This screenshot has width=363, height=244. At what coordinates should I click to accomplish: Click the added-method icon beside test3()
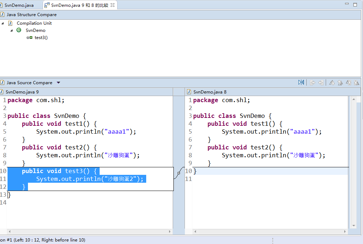pos(29,38)
